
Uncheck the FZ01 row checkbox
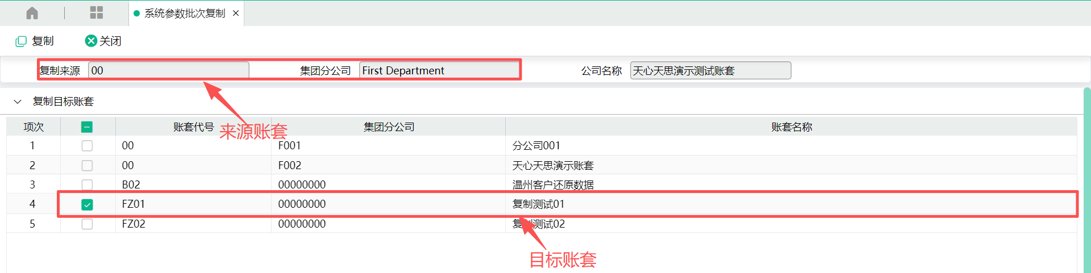[87, 204]
